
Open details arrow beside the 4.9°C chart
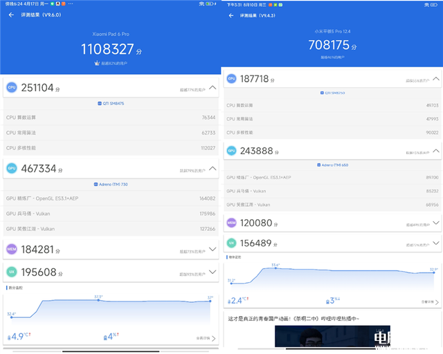(214, 338)
